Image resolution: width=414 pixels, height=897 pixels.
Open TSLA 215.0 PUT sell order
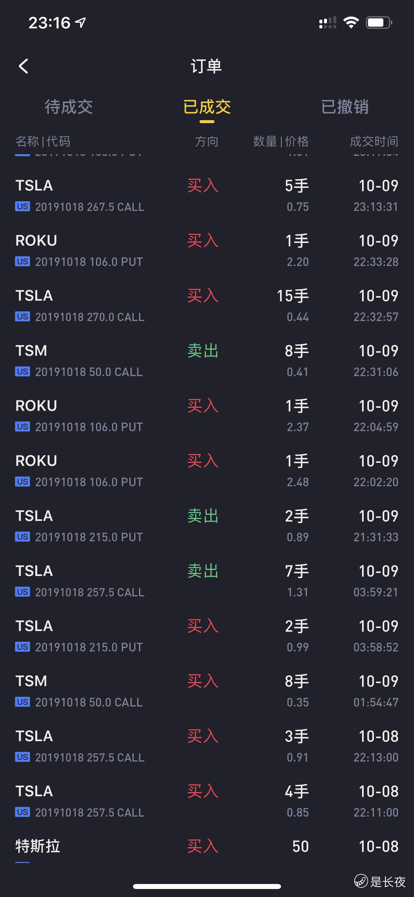[207, 526]
